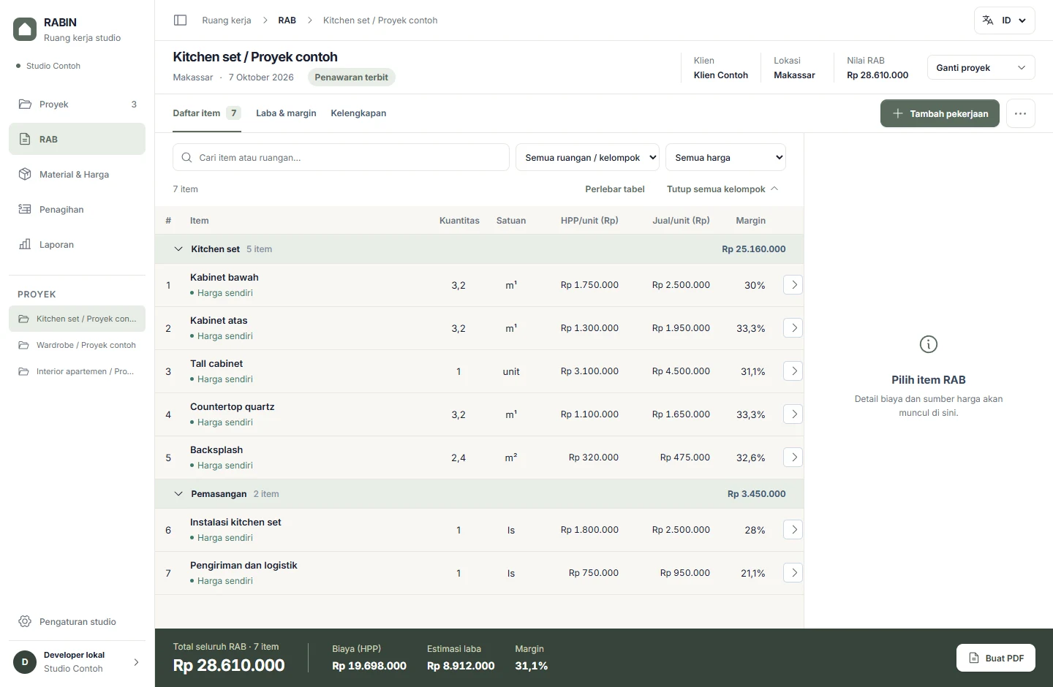This screenshot has width=1053, height=687.
Task: Click the RAB breadcrumb
Action: tap(287, 20)
